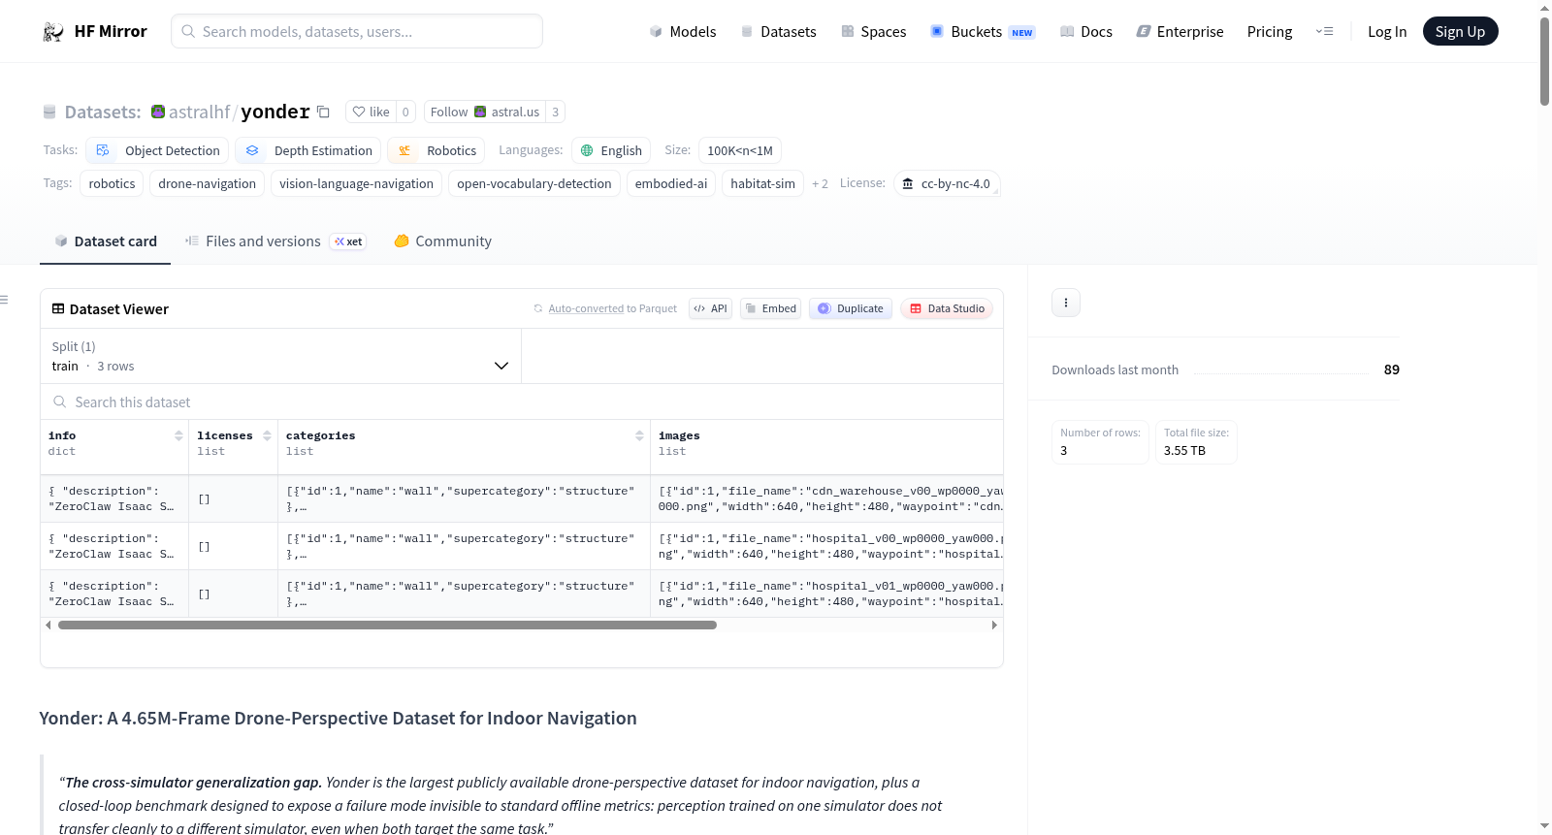Screen dimensions: 1552x835
Task: Click the follower count 3
Action: pyautogui.click(x=555, y=112)
